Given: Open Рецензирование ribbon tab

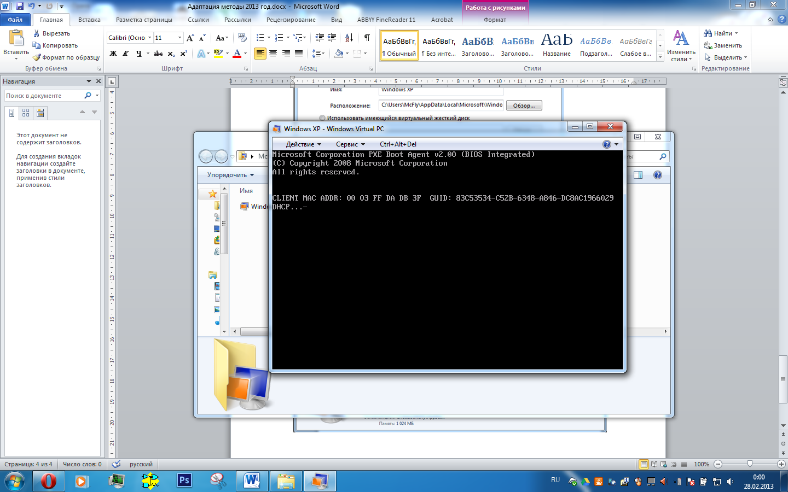Looking at the screenshot, I should (291, 20).
